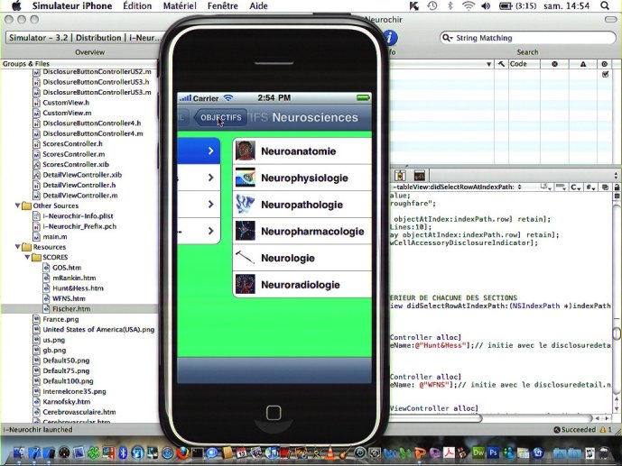Open Dreamweaver from the Dock
This screenshot has width=622, height=466.
(x=478, y=452)
